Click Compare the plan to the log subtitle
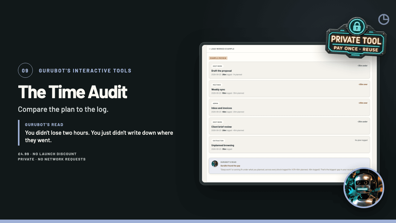396x223 pixels. point(63,109)
